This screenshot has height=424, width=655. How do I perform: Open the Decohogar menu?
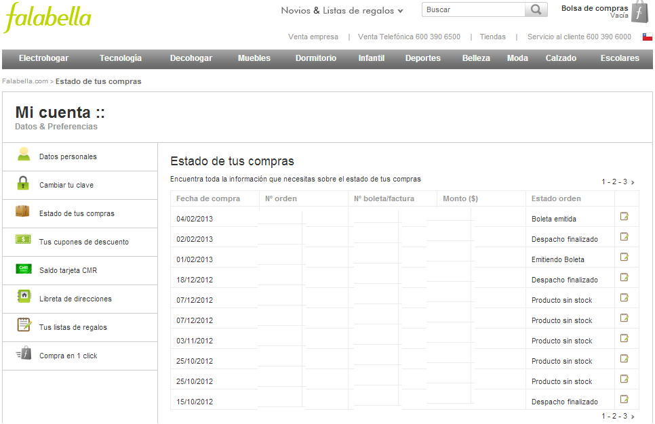[x=191, y=58]
